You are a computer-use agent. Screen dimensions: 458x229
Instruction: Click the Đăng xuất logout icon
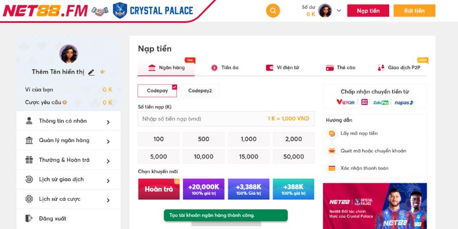tap(29, 218)
